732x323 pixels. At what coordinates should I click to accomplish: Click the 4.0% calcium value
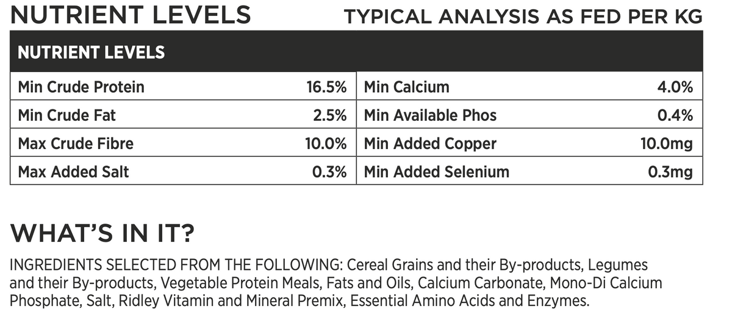[675, 87]
